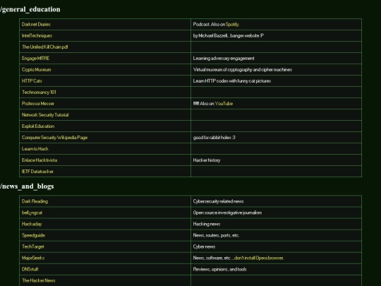This screenshot has width=381, height=286.
Task: Open the TechTarget link
Action: point(33,246)
